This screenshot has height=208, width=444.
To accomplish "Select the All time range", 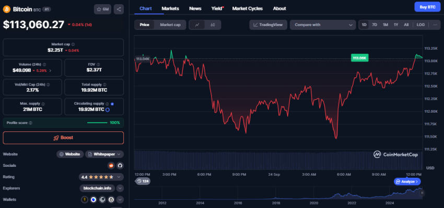I will [x=406, y=25].
